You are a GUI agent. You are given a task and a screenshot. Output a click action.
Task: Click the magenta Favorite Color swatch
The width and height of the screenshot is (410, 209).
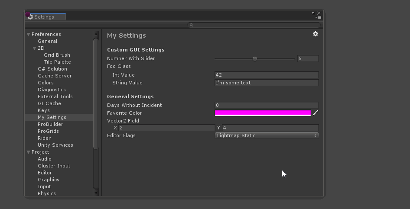(x=263, y=113)
